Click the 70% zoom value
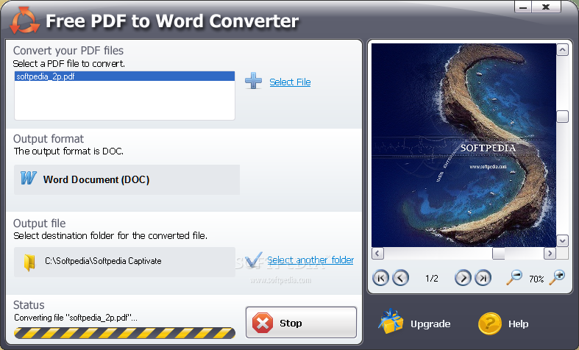This screenshot has height=350, width=579. (x=536, y=279)
